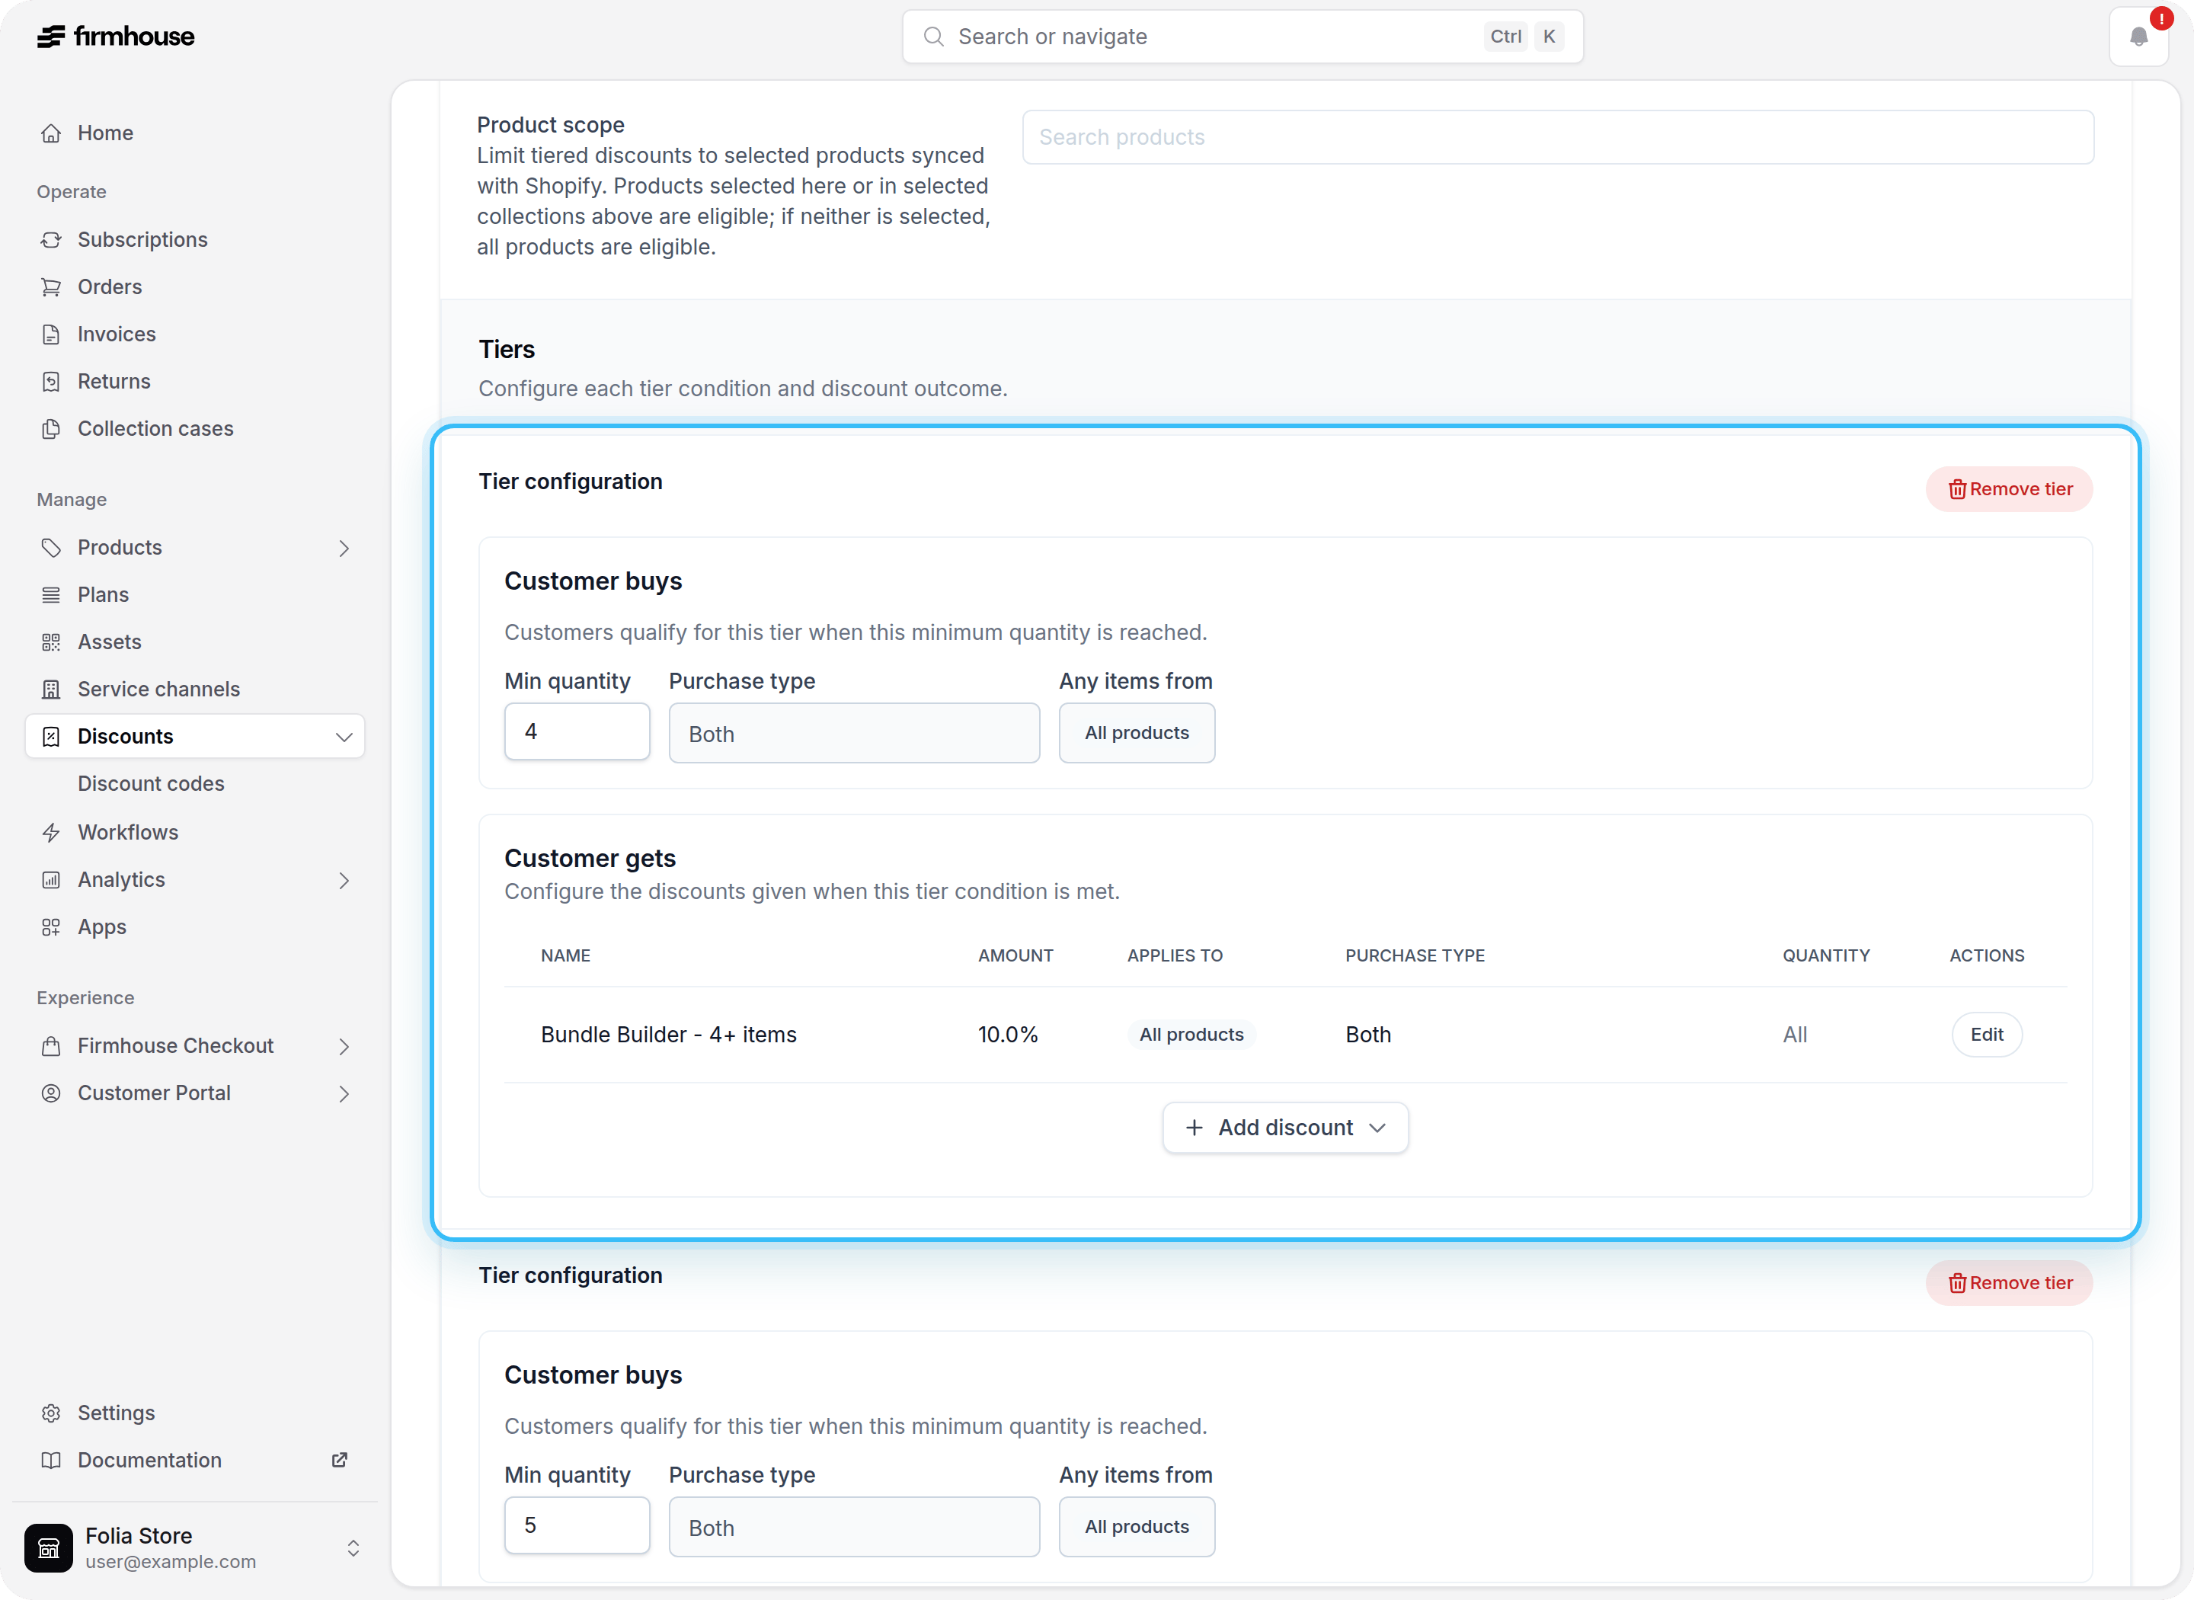Viewport: 2194px width, 1600px height.
Task: Open Purchase type dropdown for quantity 5 tier
Action: 854,1528
